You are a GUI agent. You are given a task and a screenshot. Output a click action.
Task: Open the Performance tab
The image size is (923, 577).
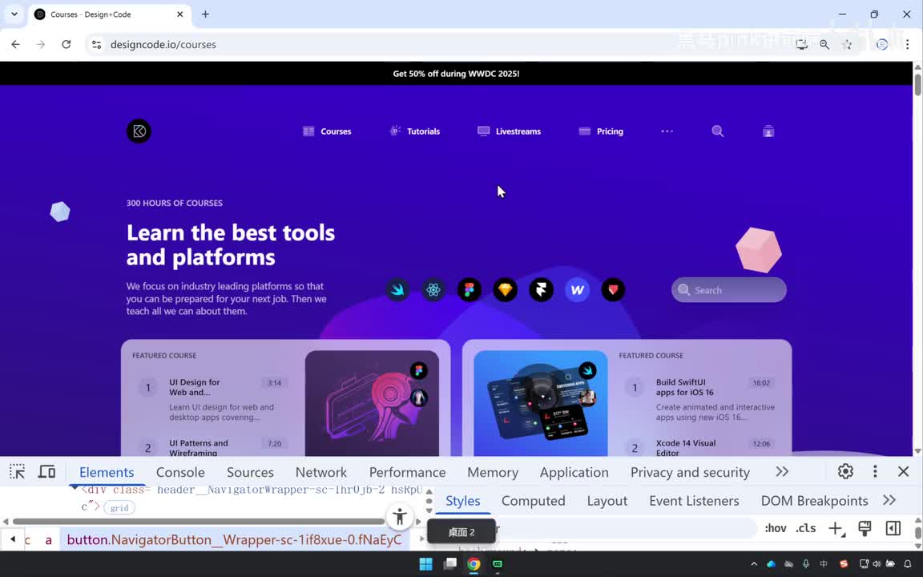pos(407,472)
